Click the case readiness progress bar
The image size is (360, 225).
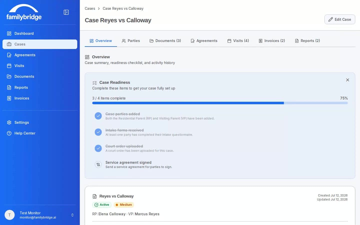click(x=220, y=103)
